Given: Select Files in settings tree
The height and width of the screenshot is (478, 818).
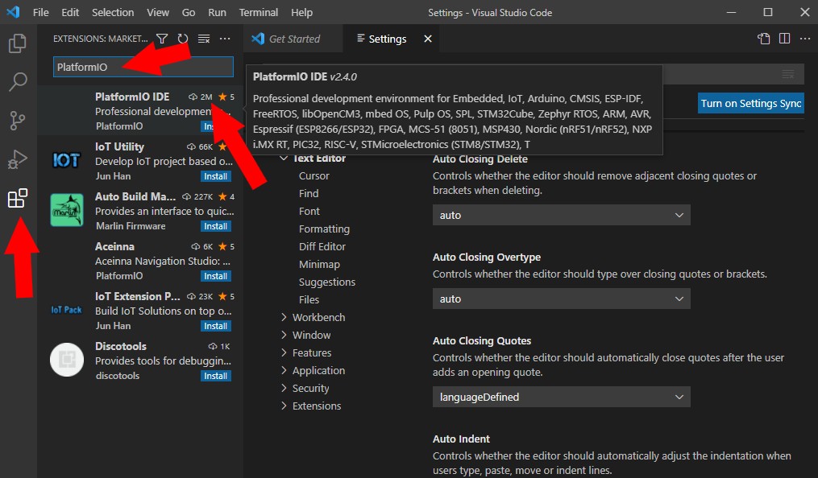Looking at the screenshot, I should (309, 300).
